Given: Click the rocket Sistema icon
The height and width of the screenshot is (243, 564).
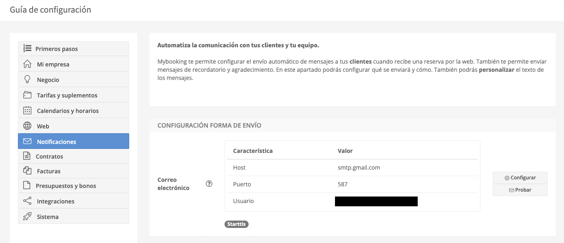Looking at the screenshot, I should [27, 216].
